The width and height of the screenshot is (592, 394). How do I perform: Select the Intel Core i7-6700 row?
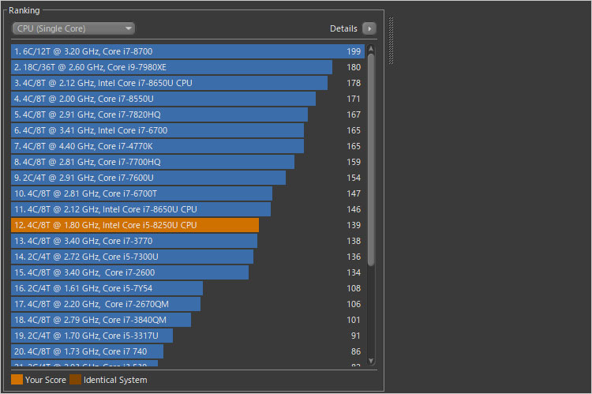pyautogui.click(x=188, y=131)
